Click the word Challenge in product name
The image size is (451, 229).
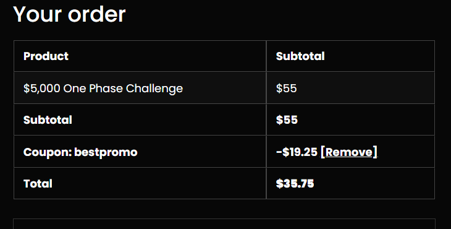coord(154,89)
